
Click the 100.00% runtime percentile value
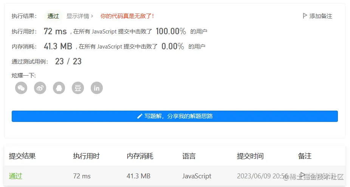click(x=171, y=31)
